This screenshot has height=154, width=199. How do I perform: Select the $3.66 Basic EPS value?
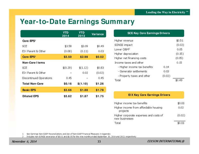point(68,90)
